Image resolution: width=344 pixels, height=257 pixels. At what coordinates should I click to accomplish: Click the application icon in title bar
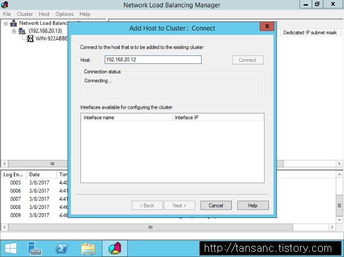pos(4,5)
